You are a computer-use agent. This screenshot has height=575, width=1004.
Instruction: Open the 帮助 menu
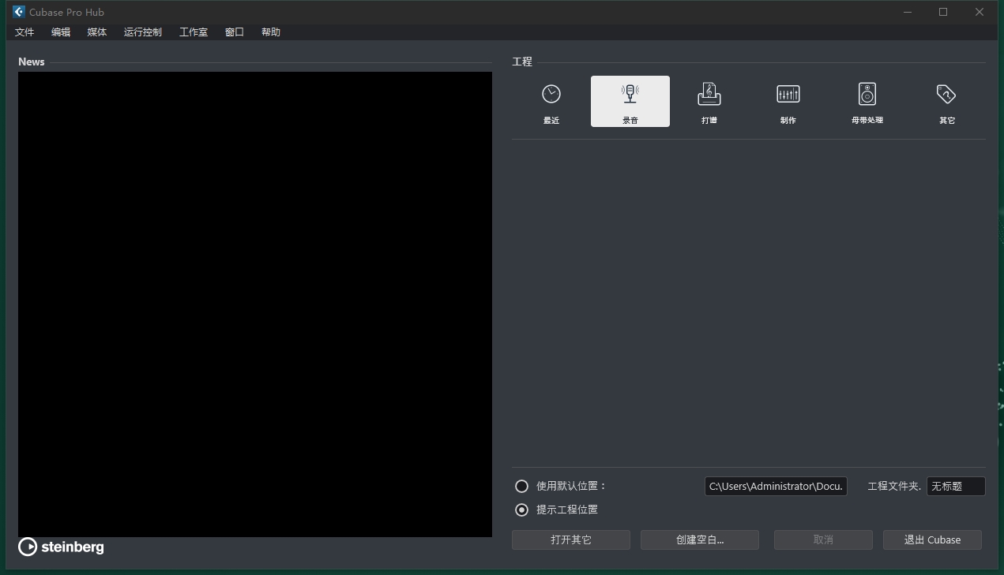tap(271, 32)
